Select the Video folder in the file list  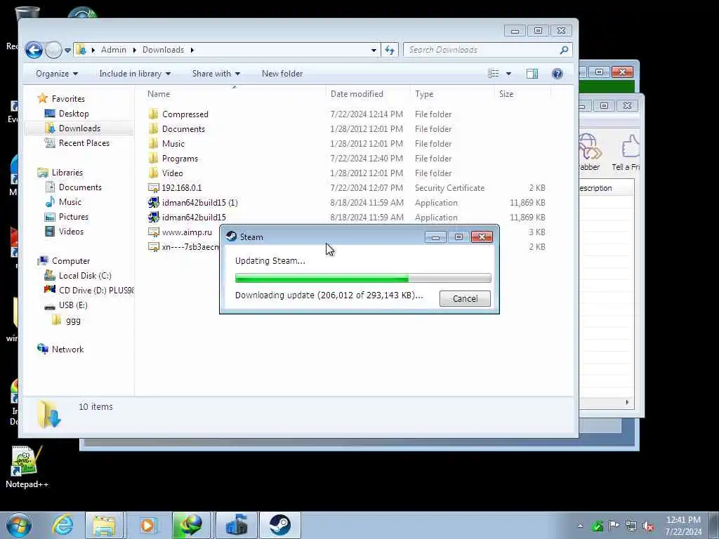point(172,173)
